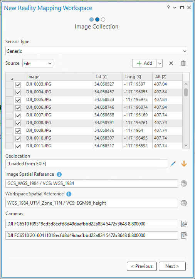The image size is (195, 279).
Task: Uncheck the DJI_0003.JPG image checkbox
Action: tap(18, 85)
